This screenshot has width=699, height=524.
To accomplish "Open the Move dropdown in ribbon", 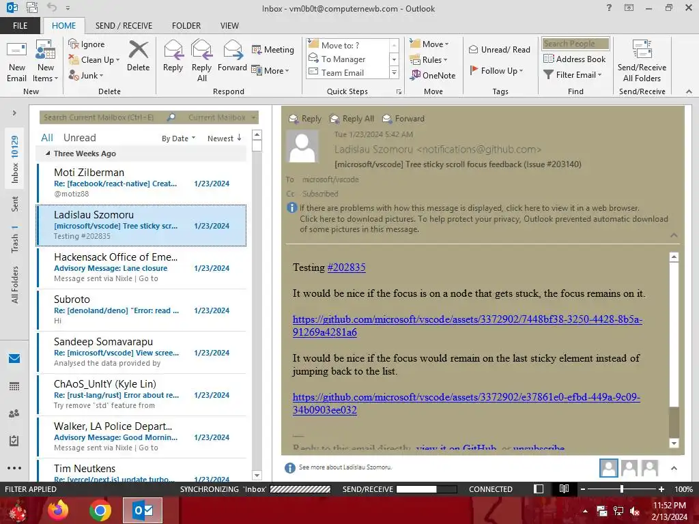I will tap(429, 44).
